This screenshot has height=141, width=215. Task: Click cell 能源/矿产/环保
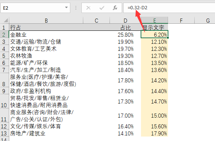(x=46, y=63)
